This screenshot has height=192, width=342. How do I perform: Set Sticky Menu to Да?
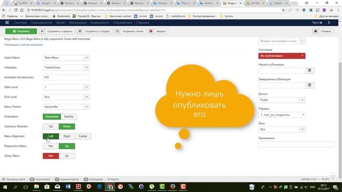coord(67,156)
